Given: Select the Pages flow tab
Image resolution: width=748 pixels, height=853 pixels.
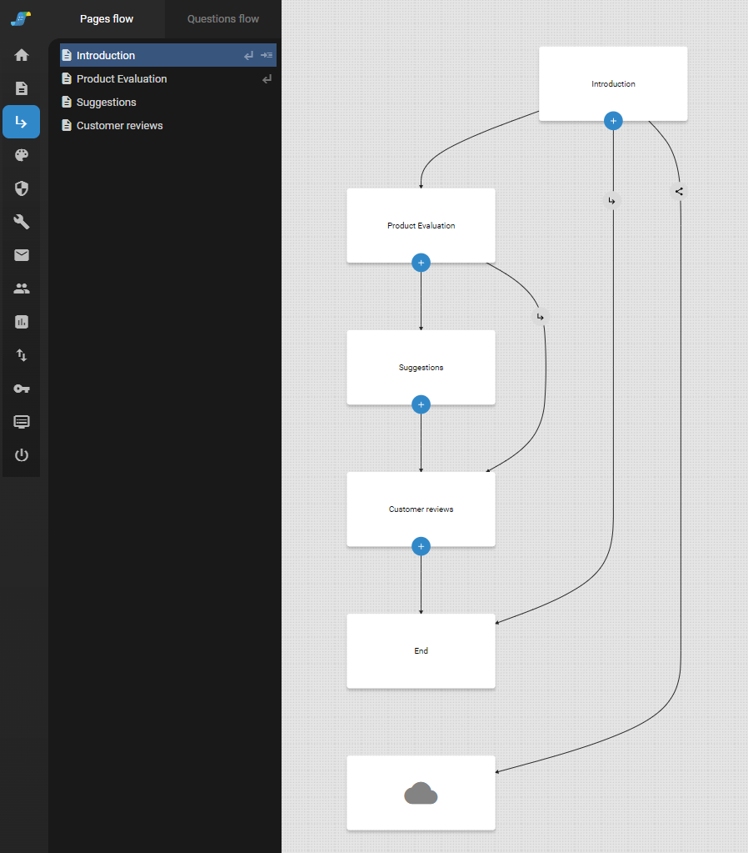Looking at the screenshot, I should click(x=107, y=18).
